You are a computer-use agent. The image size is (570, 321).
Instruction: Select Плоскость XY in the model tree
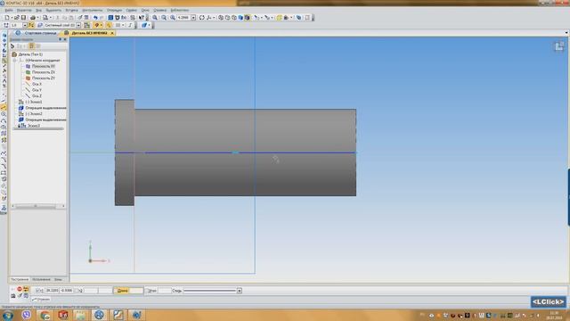pyautogui.click(x=43, y=66)
